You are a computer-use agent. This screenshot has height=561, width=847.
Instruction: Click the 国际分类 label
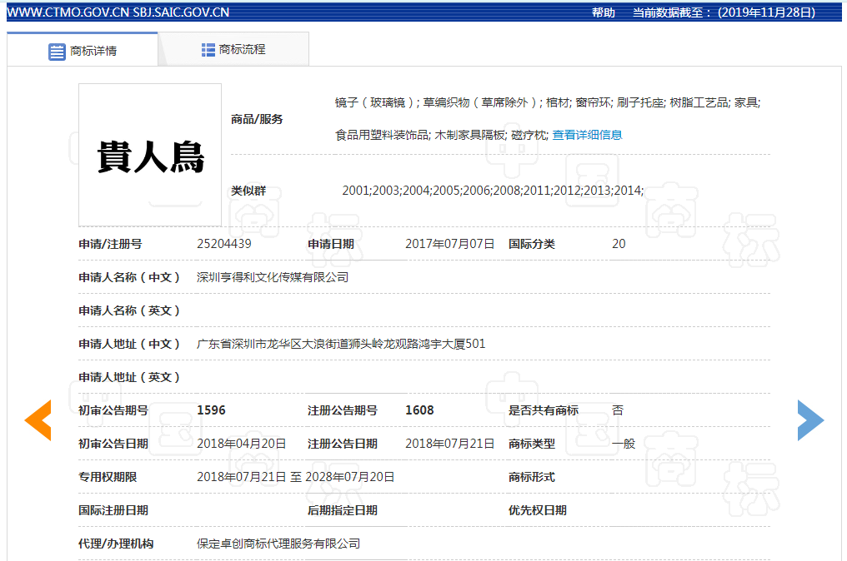coord(532,244)
